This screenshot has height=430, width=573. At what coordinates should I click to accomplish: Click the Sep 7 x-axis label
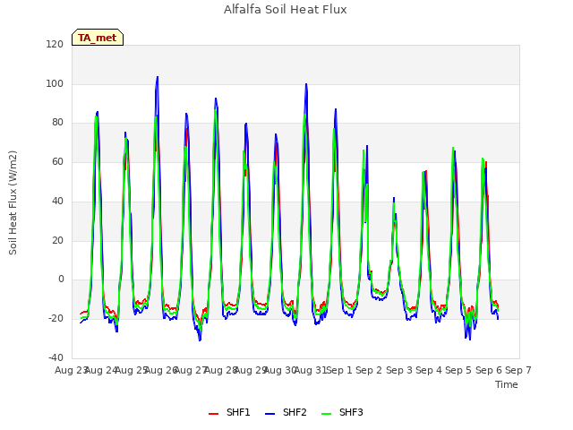tap(518, 370)
